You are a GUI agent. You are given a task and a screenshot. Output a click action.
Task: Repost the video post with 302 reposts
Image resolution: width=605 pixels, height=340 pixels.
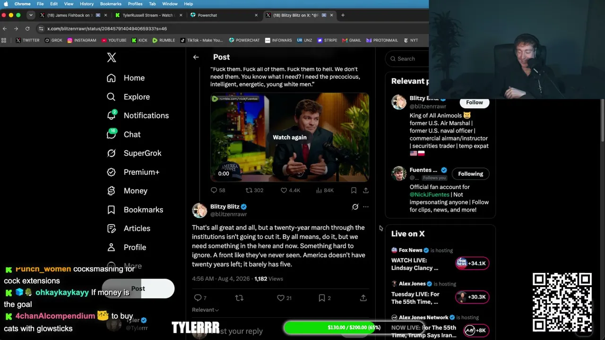[x=254, y=190]
